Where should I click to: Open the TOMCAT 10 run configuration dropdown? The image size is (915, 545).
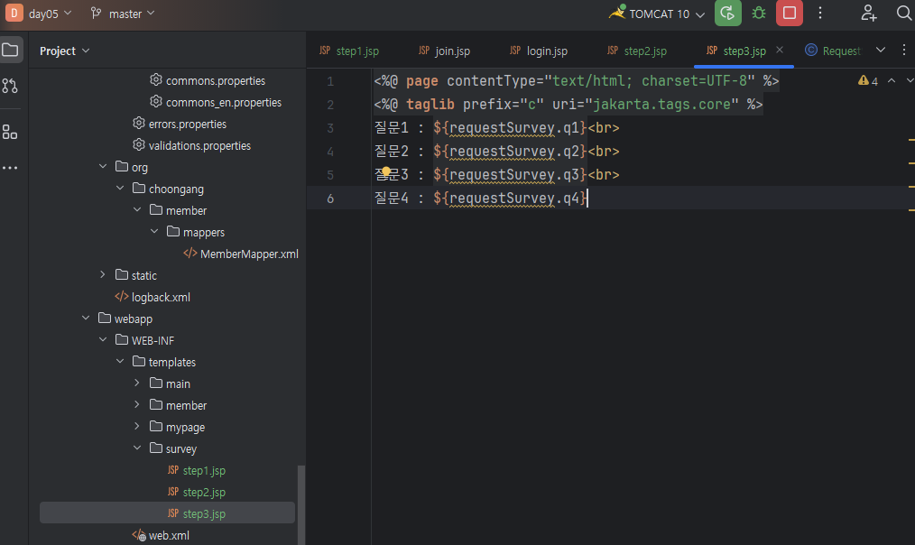[657, 14]
